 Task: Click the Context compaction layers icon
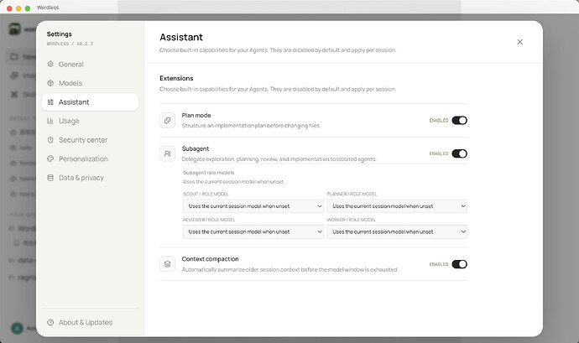click(x=167, y=264)
